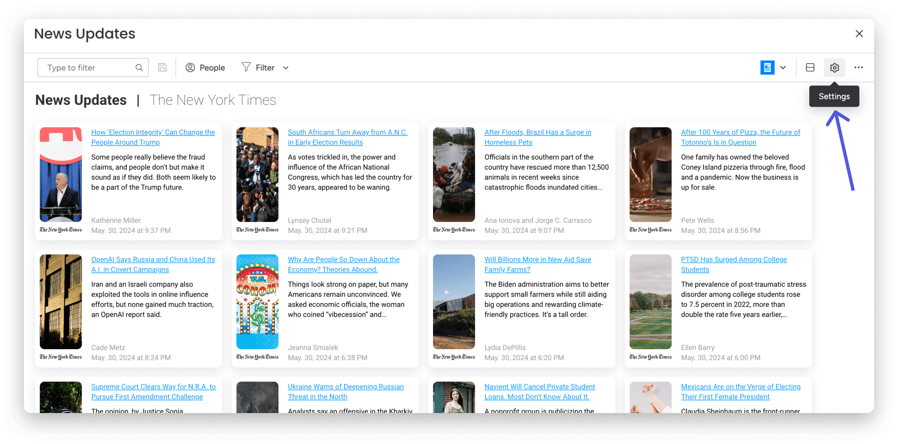Click the date 'May. 30, 2024 at 9:07 PM'
Screen dimensions: 898x444
point(524,231)
